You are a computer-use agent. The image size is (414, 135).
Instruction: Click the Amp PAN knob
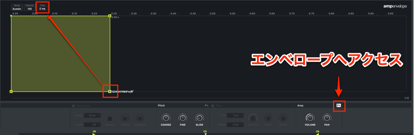(327, 118)
